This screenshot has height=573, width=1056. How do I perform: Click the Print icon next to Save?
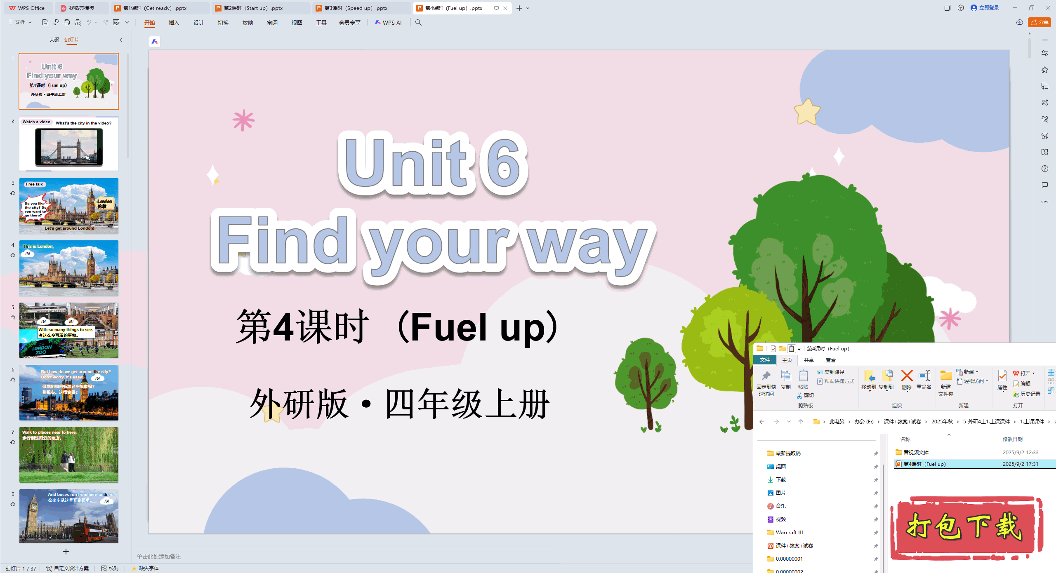pyautogui.click(x=66, y=22)
